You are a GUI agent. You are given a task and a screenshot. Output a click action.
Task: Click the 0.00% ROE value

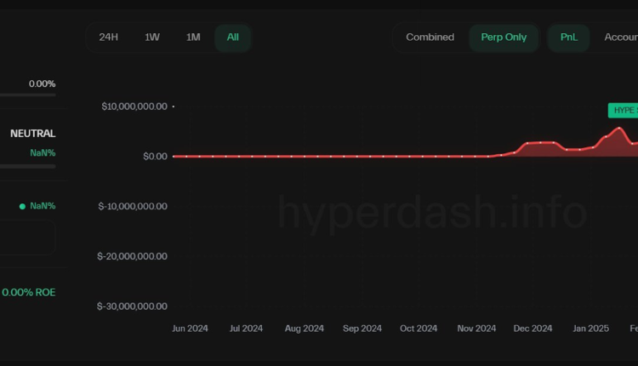[29, 292]
